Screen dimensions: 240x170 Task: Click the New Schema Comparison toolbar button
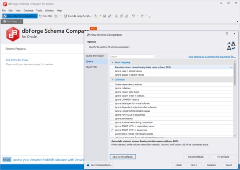[x=20, y=16]
